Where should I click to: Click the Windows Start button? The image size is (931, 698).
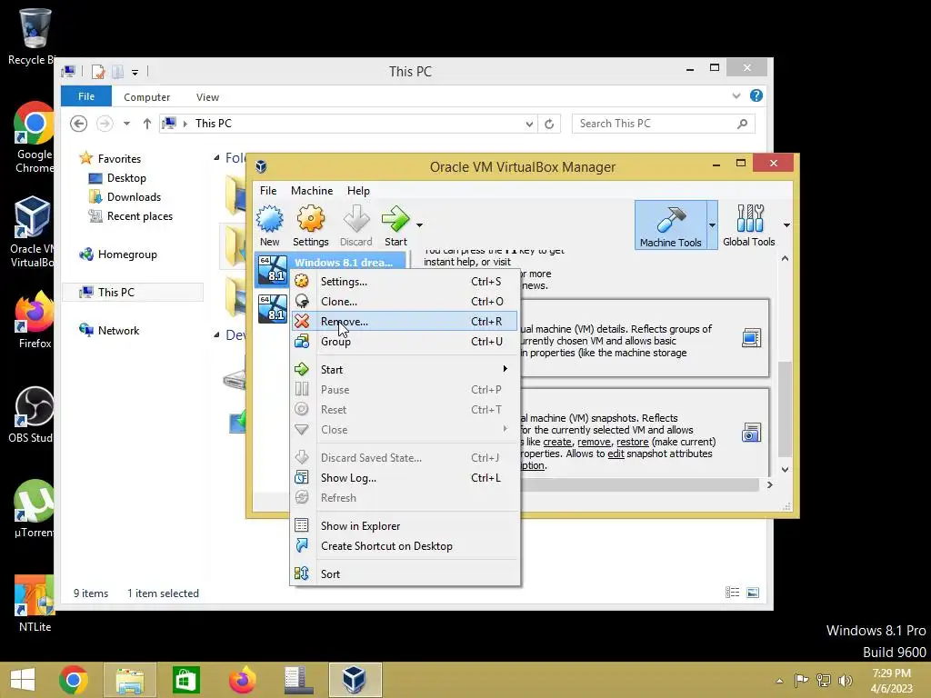tap(23, 680)
